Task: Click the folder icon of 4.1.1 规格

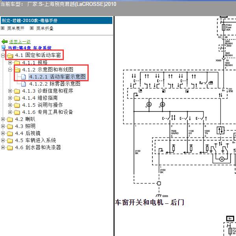Action: coord(17,62)
